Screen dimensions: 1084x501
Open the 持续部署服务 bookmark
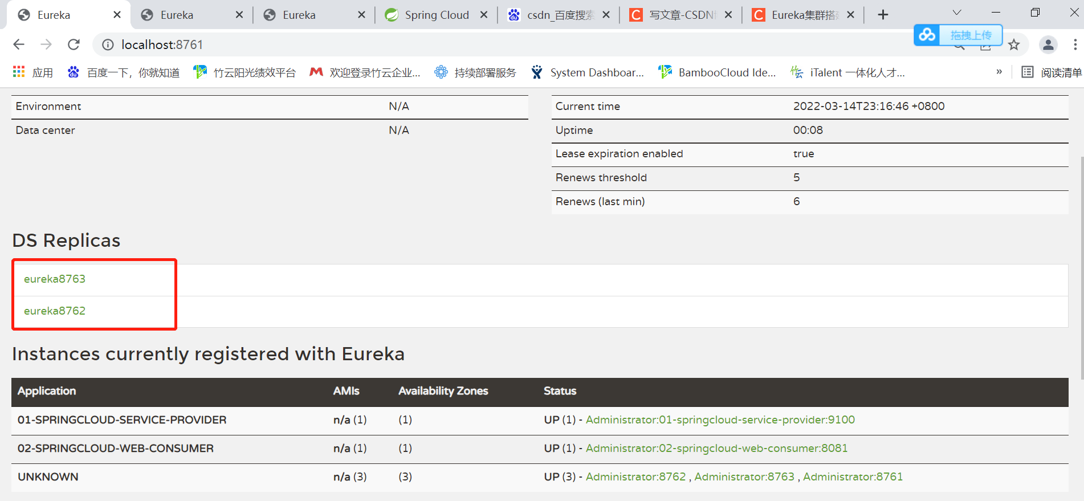click(x=475, y=72)
